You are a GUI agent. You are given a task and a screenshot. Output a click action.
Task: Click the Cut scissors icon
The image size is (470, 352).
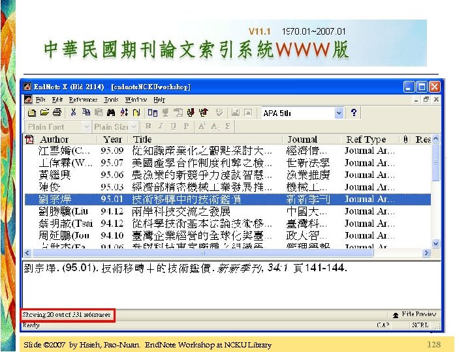click(x=73, y=113)
